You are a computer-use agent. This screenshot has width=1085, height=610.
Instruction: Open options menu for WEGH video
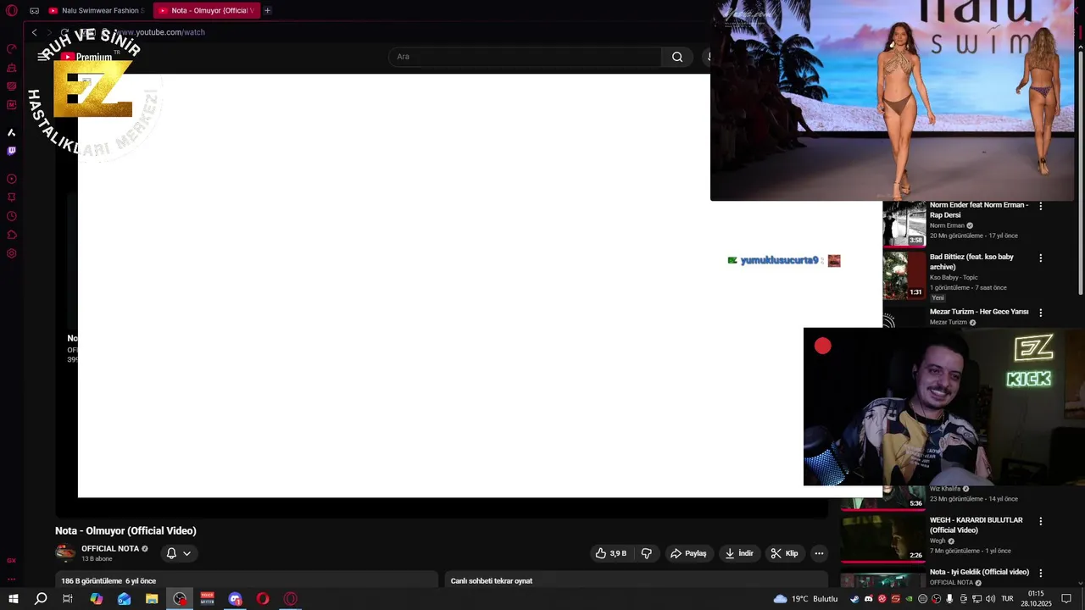pyautogui.click(x=1041, y=521)
